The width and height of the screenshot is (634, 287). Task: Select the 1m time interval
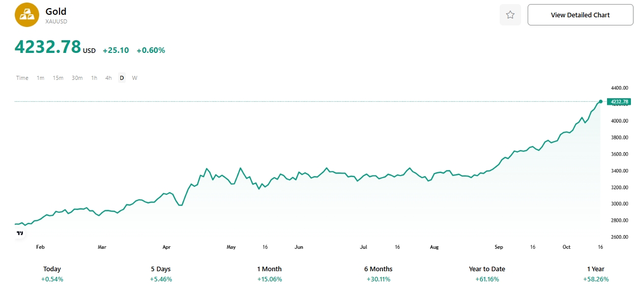[40, 78]
